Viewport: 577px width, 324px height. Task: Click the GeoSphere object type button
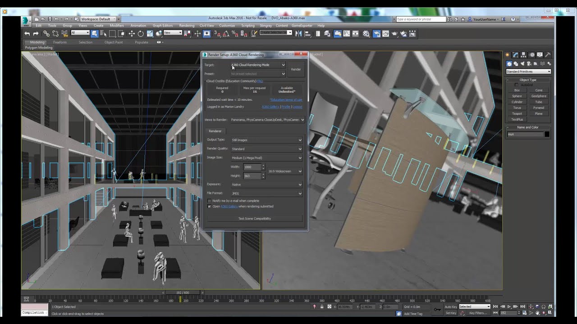[539, 96]
